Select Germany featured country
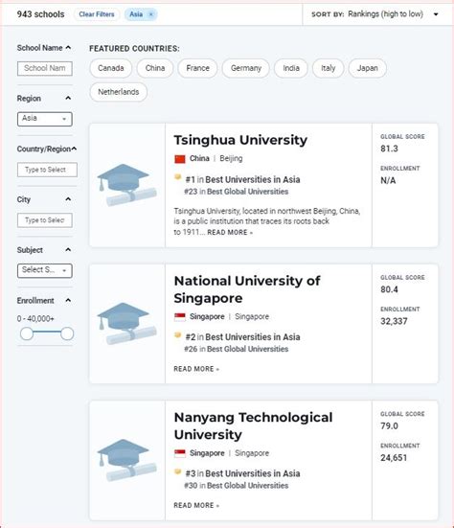The height and width of the screenshot is (528, 454). coord(246,68)
